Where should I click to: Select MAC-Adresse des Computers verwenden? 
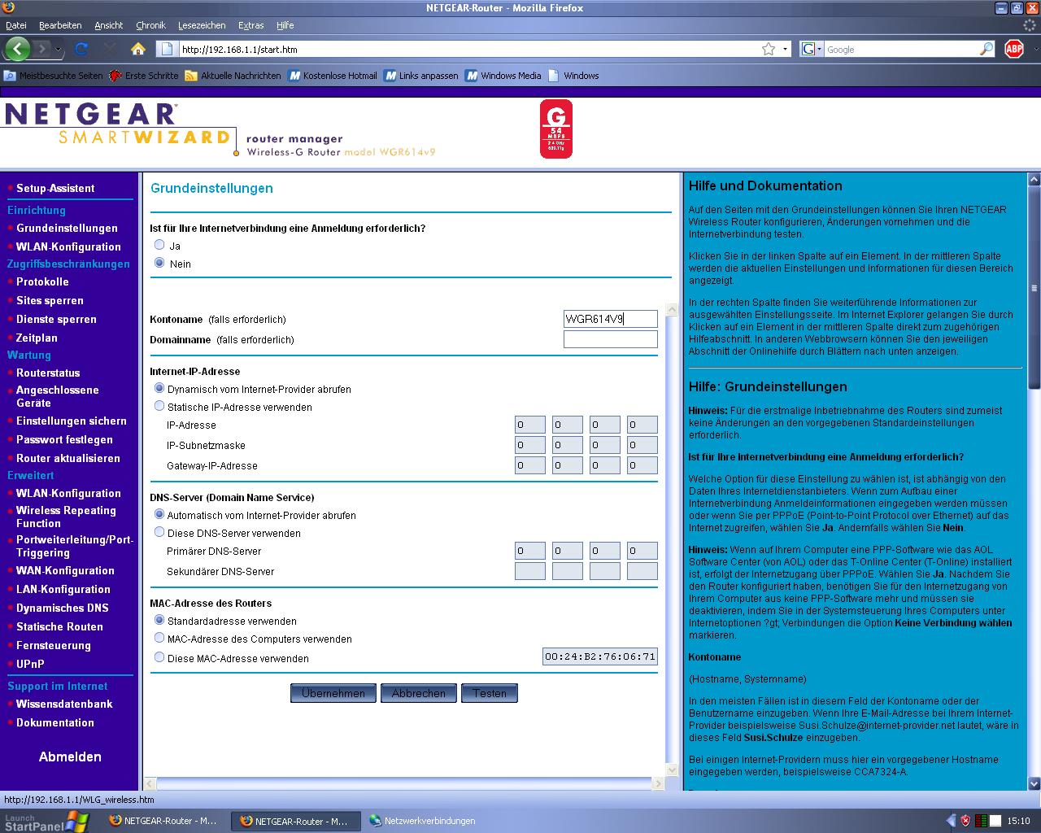pos(159,639)
